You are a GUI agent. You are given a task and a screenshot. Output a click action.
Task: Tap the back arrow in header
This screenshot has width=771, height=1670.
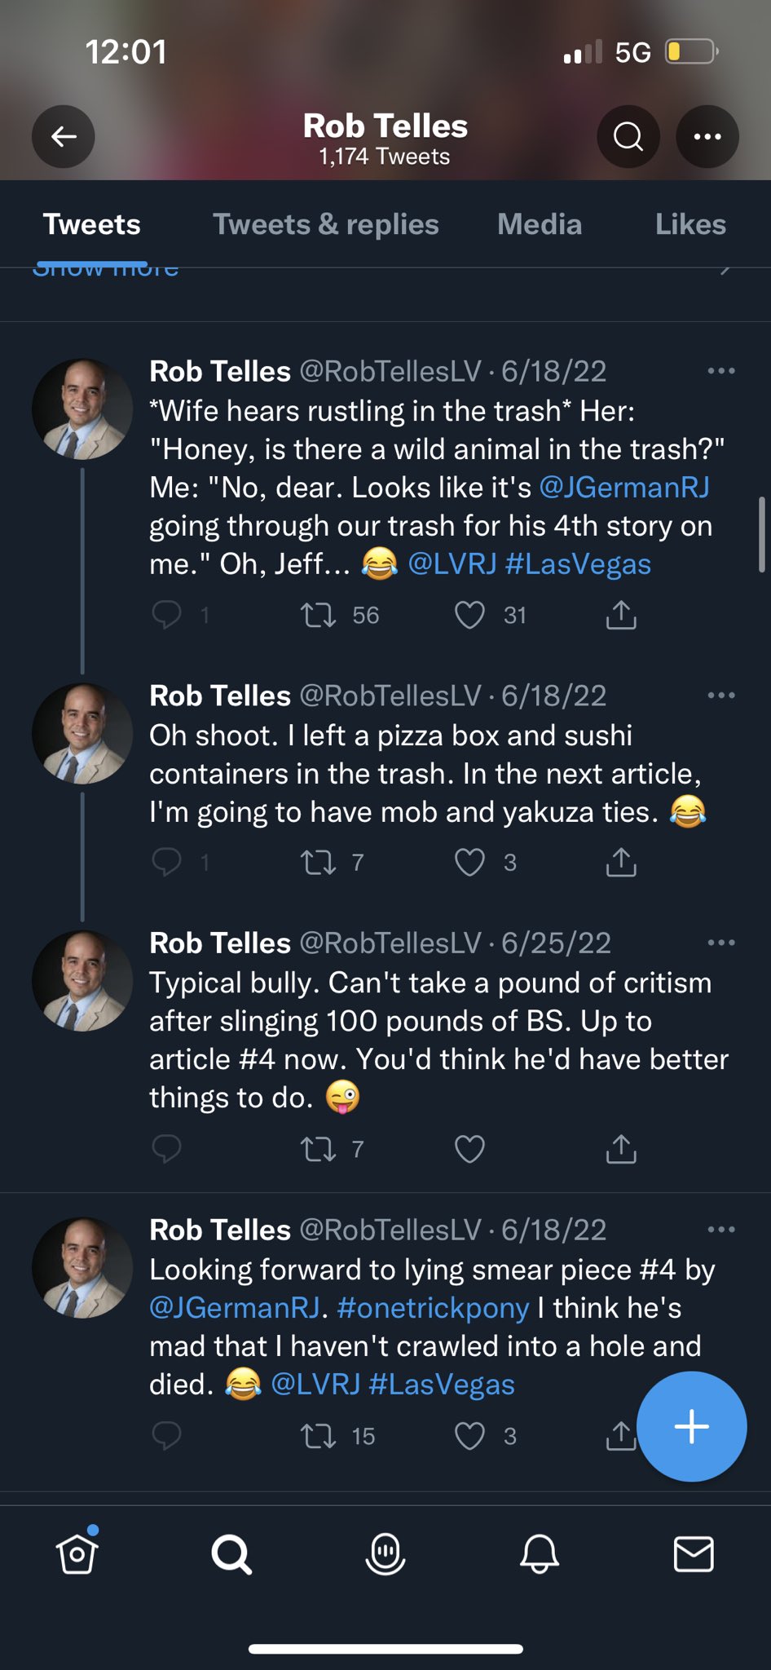coord(64,137)
